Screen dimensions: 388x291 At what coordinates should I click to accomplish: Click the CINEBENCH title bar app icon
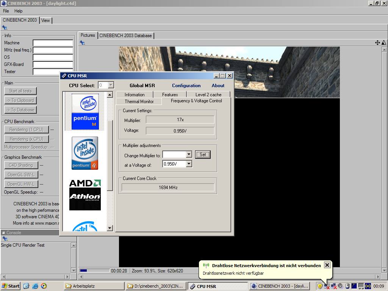(x=4, y=3)
